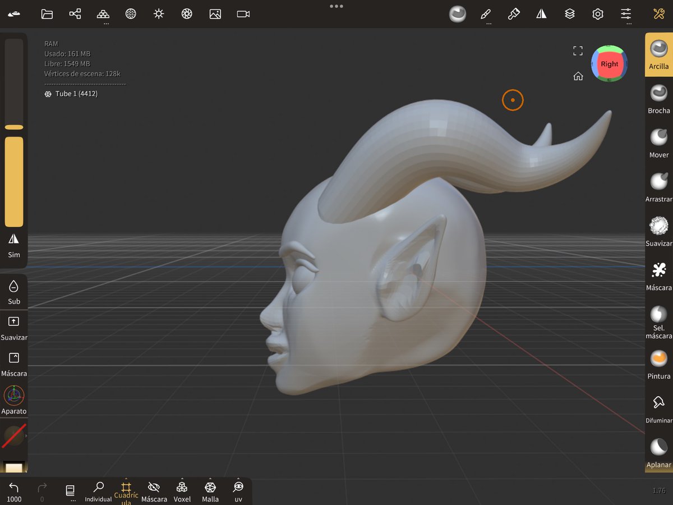This screenshot has width=673, height=505.
Task: Toggle Sim symmetry on left panel
Action: tap(14, 245)
